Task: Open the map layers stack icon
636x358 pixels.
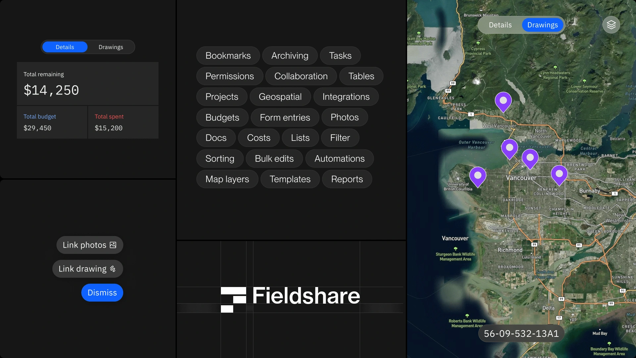Action: 611,25
